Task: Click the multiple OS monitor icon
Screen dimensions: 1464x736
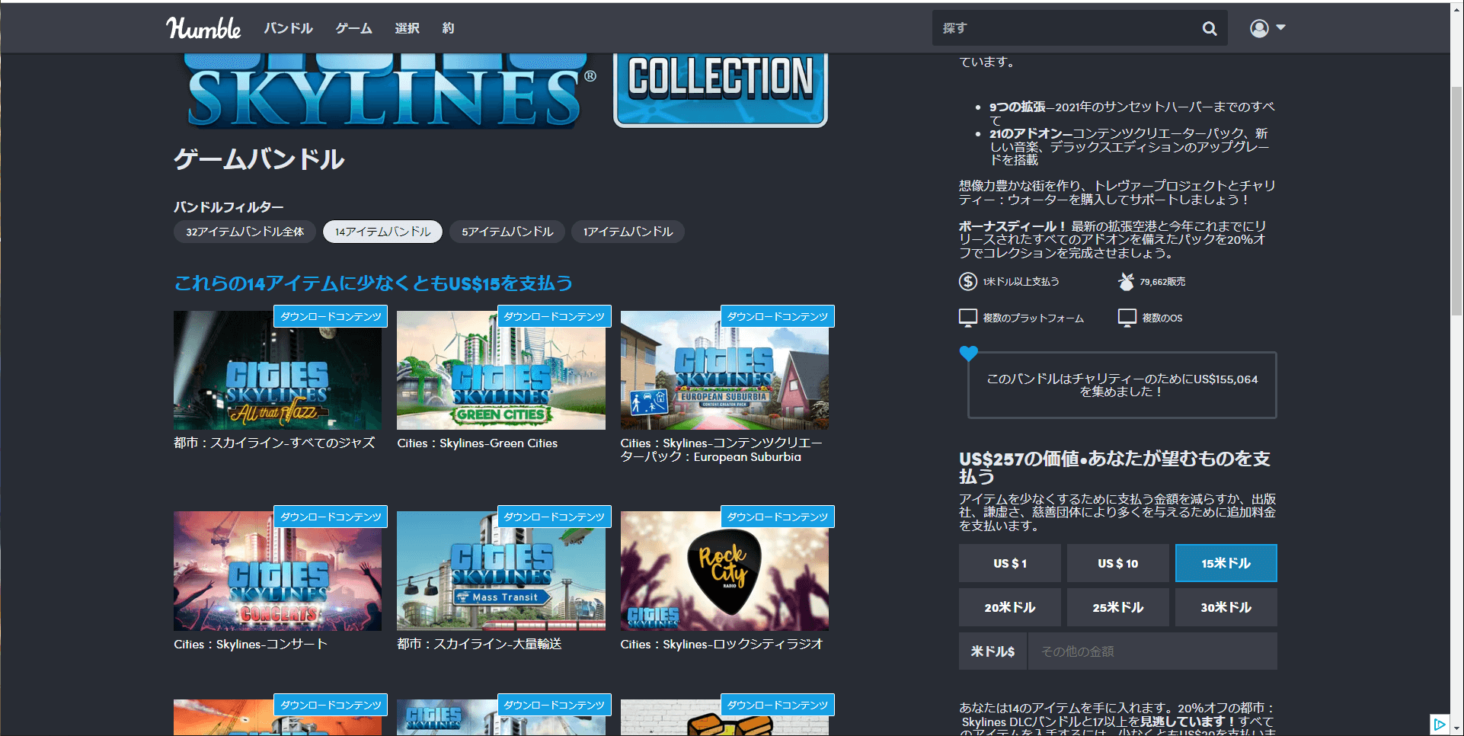Action: pos(1127,318)
